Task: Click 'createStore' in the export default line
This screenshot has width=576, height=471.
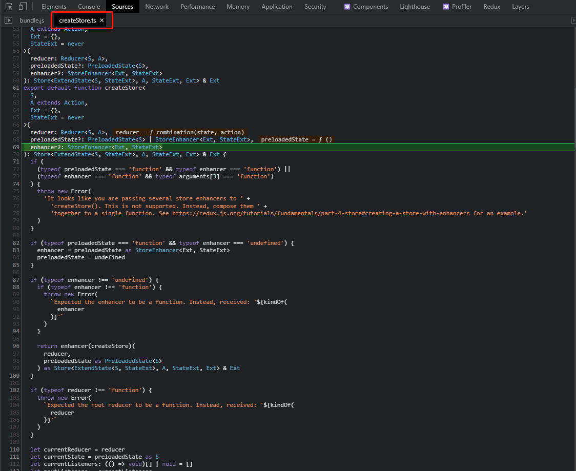Action: [x=123, y=88]
